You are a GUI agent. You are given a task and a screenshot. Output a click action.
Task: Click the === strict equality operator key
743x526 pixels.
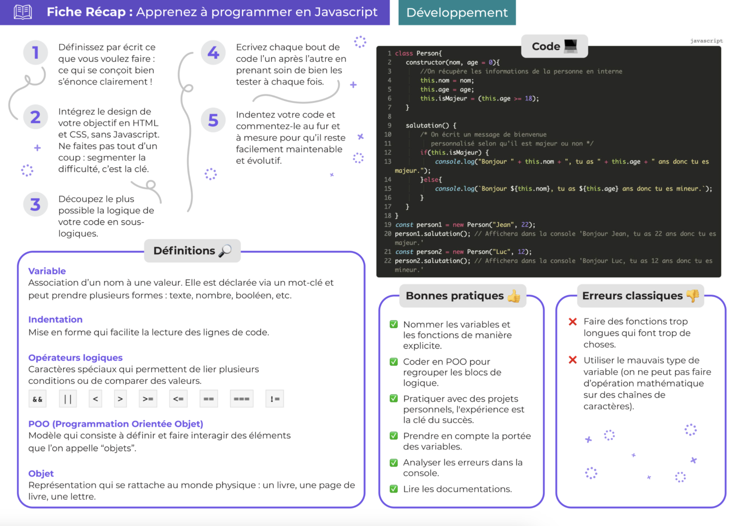click(x=242, y=399)
